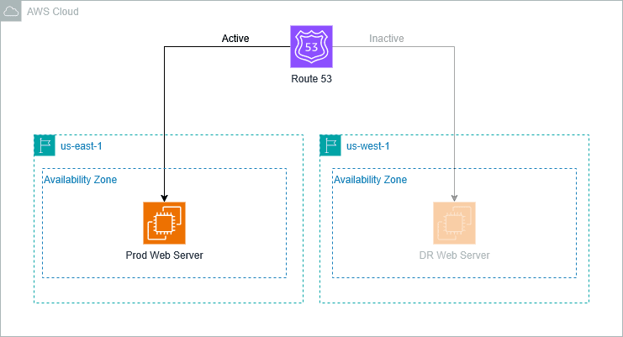Viewport: 623px width, 337px height.
Task: Click the "Inactive" connector label
Action: (x=387, y=39)
